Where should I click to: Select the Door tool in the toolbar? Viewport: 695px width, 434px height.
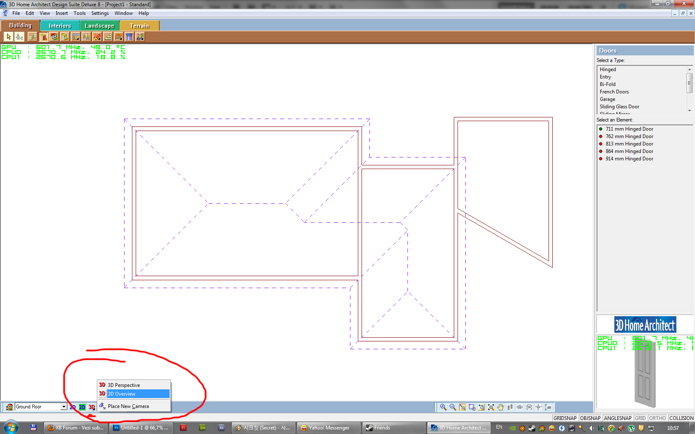point(43,37)
